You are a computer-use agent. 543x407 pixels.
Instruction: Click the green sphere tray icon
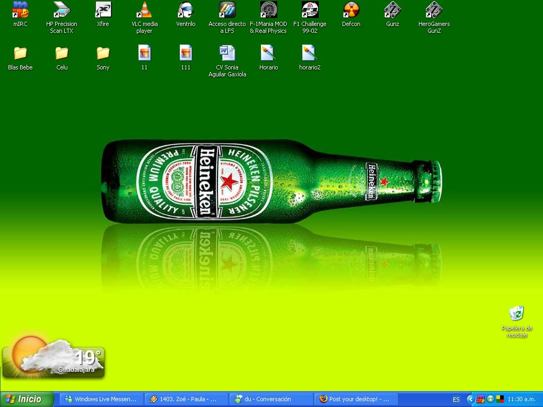tap(490, 400)
